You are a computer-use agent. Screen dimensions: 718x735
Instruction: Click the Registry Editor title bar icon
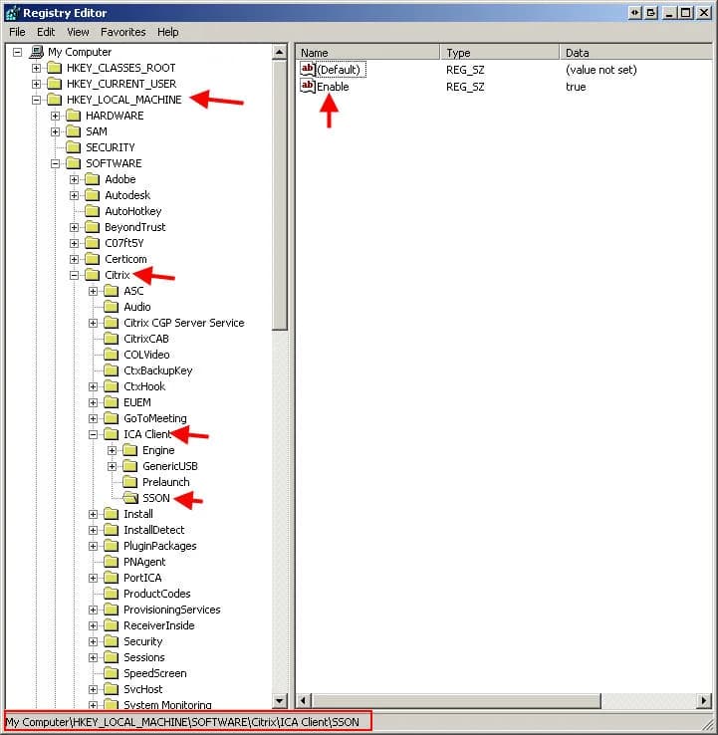(x=12, y=13)
